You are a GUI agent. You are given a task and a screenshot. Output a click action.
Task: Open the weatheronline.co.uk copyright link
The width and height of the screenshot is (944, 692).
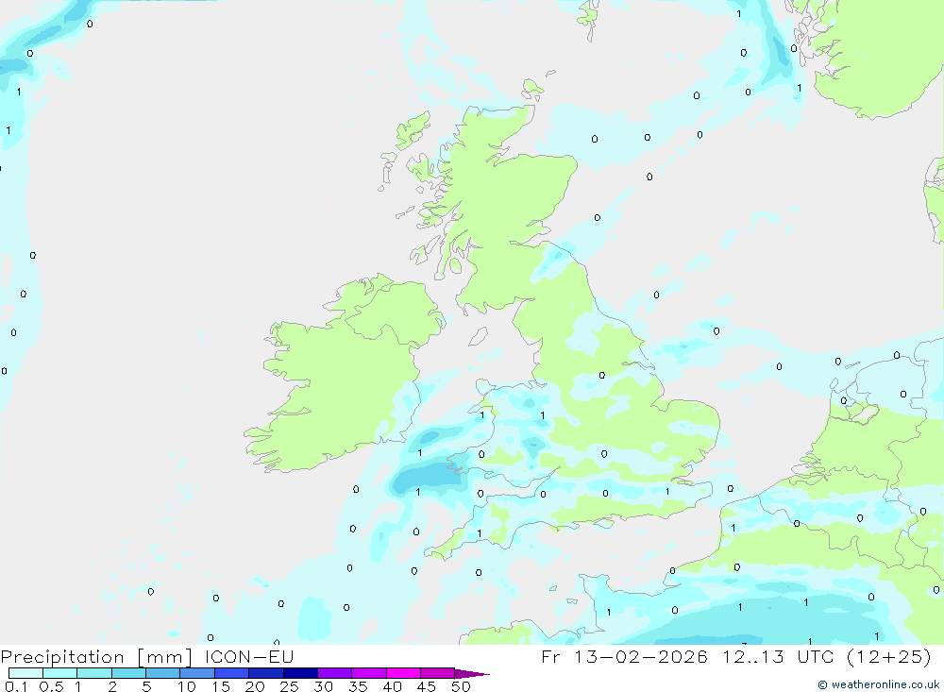click(x=878, y=684)
